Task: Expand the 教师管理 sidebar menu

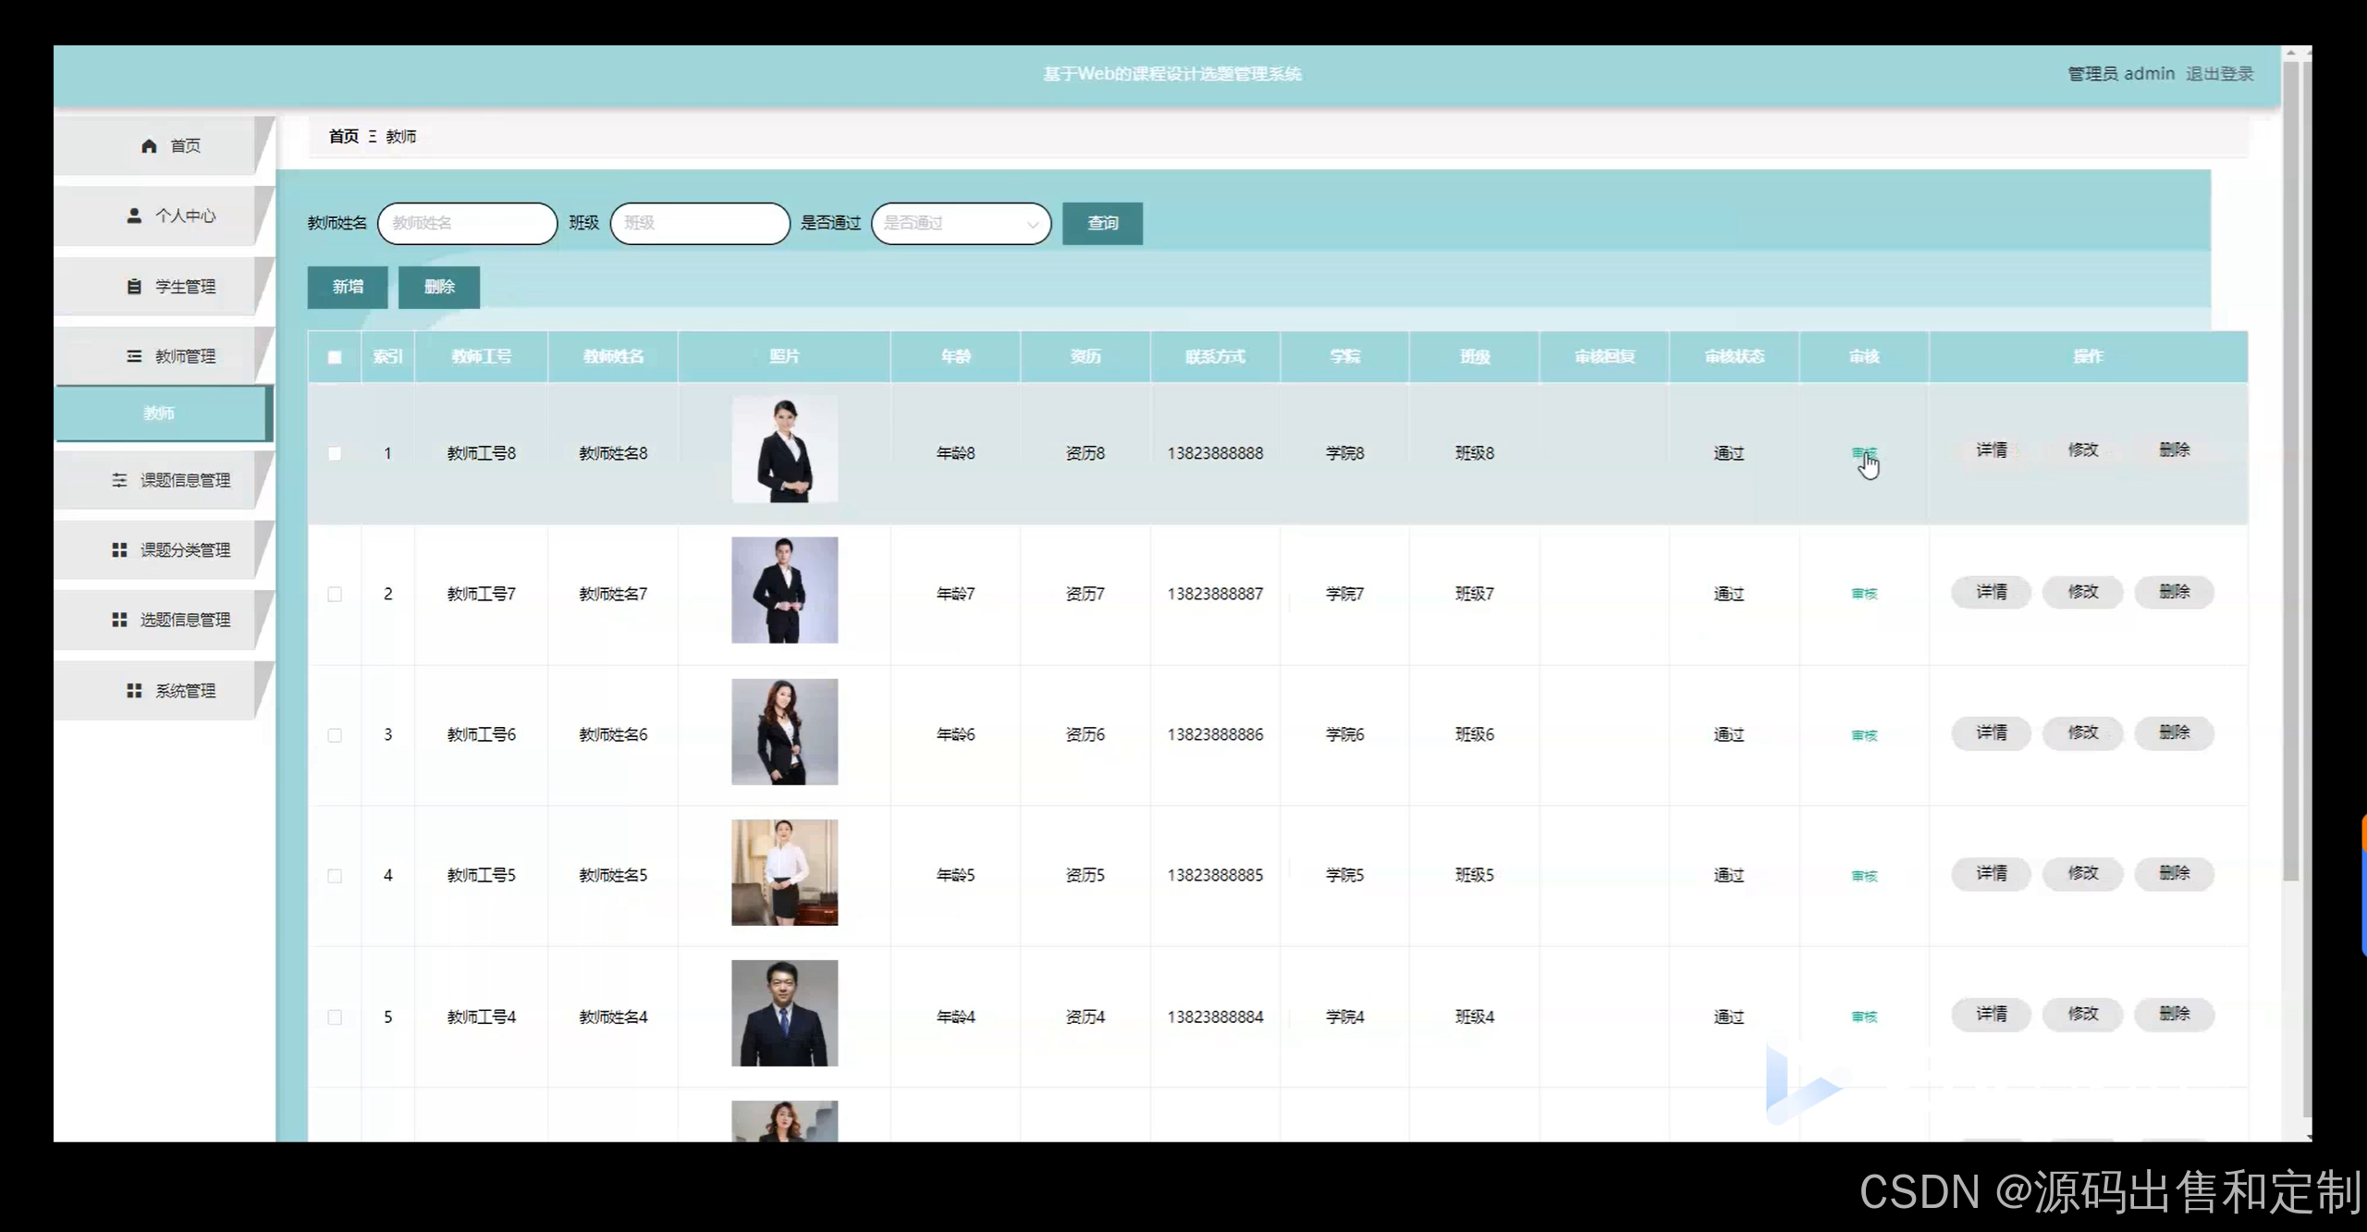Action: point(185,356)
